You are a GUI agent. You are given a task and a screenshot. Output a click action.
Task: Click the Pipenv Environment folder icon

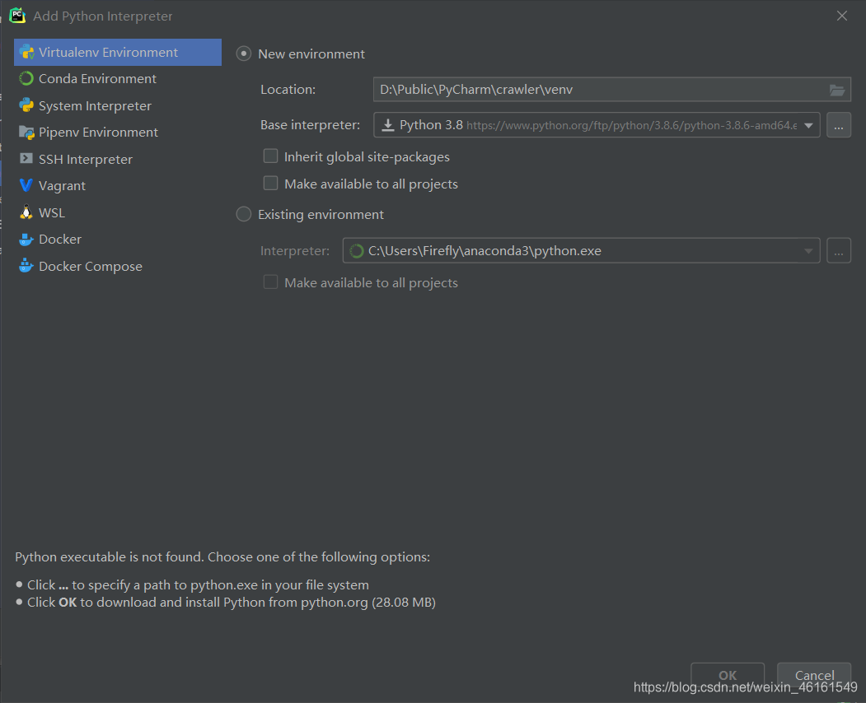pyautogui.click(x=26, y=133)
